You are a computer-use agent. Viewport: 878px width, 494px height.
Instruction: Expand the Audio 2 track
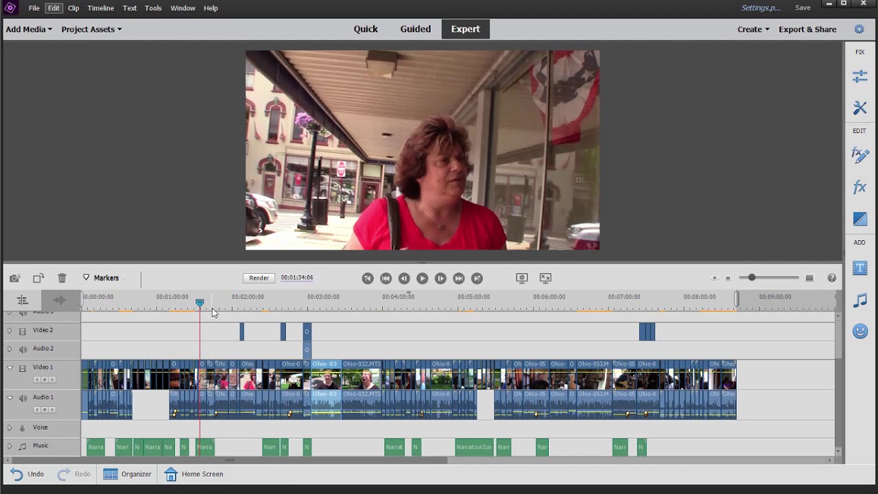pyautogui.click(x=10, y=349)
